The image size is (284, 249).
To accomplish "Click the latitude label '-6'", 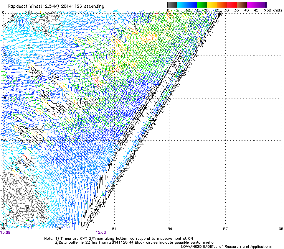I will [3, 139].
